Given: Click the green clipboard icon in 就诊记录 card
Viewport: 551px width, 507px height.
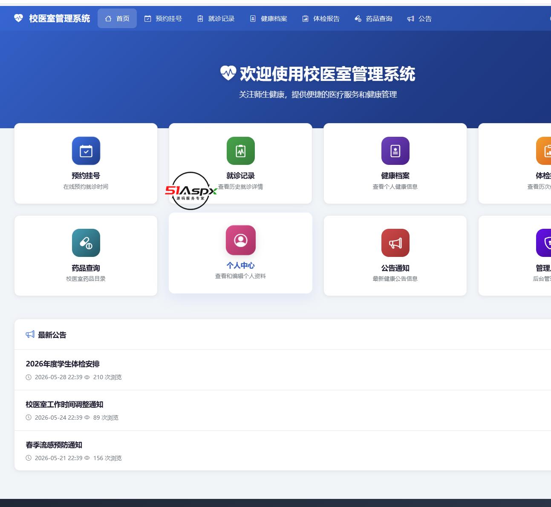Looking at the screenshot, I should coord(241,151).
